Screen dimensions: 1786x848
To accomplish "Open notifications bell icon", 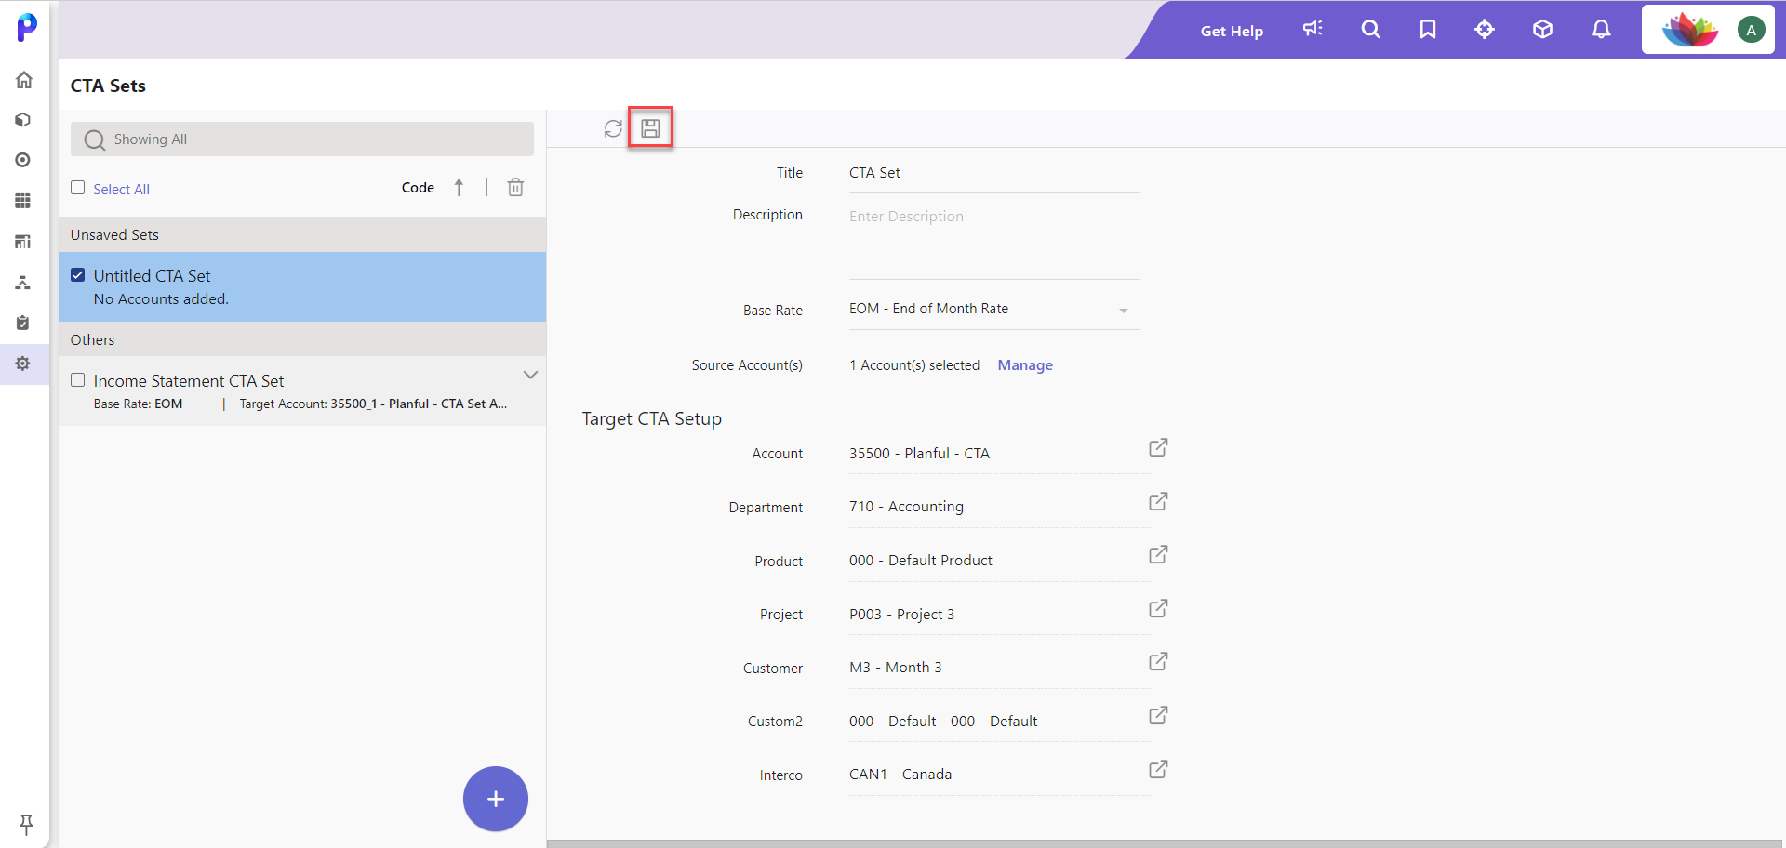I will pyautogui.click(x=1601, y=29).
